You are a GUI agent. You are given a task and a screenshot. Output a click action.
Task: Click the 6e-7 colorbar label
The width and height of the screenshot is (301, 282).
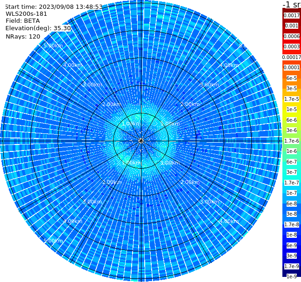pos(292,162)
